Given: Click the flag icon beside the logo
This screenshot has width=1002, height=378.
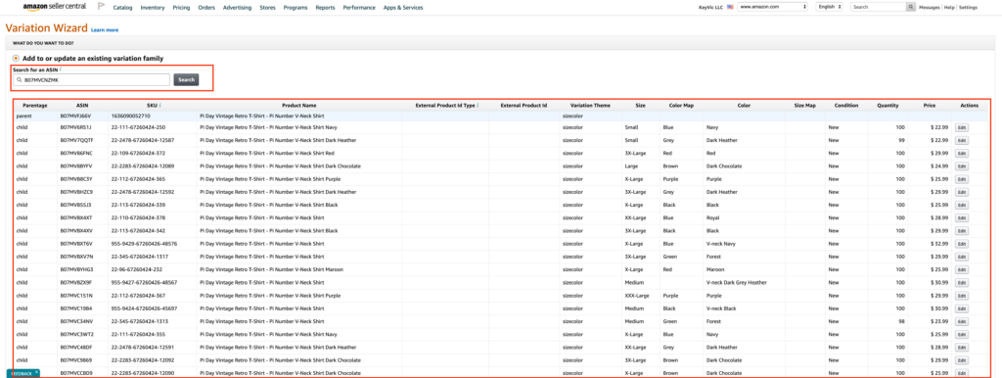Looking at the screenshot, I should click(x=101, y=7).
